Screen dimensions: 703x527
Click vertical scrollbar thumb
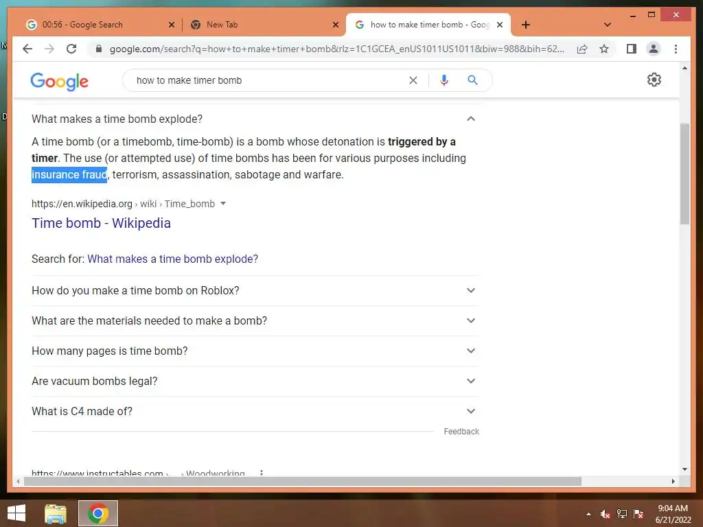(684, 174)
